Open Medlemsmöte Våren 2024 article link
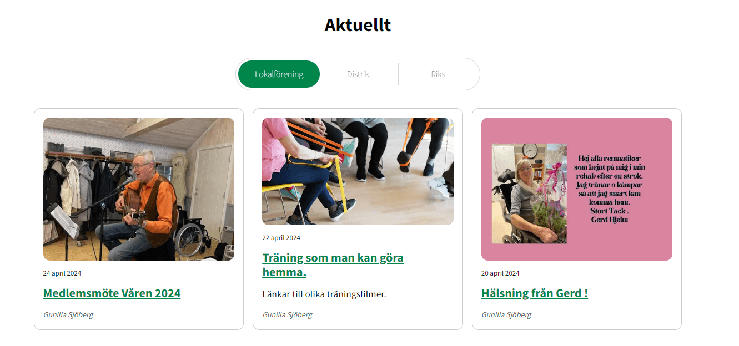The image size is (739, 346). point(112,293)
